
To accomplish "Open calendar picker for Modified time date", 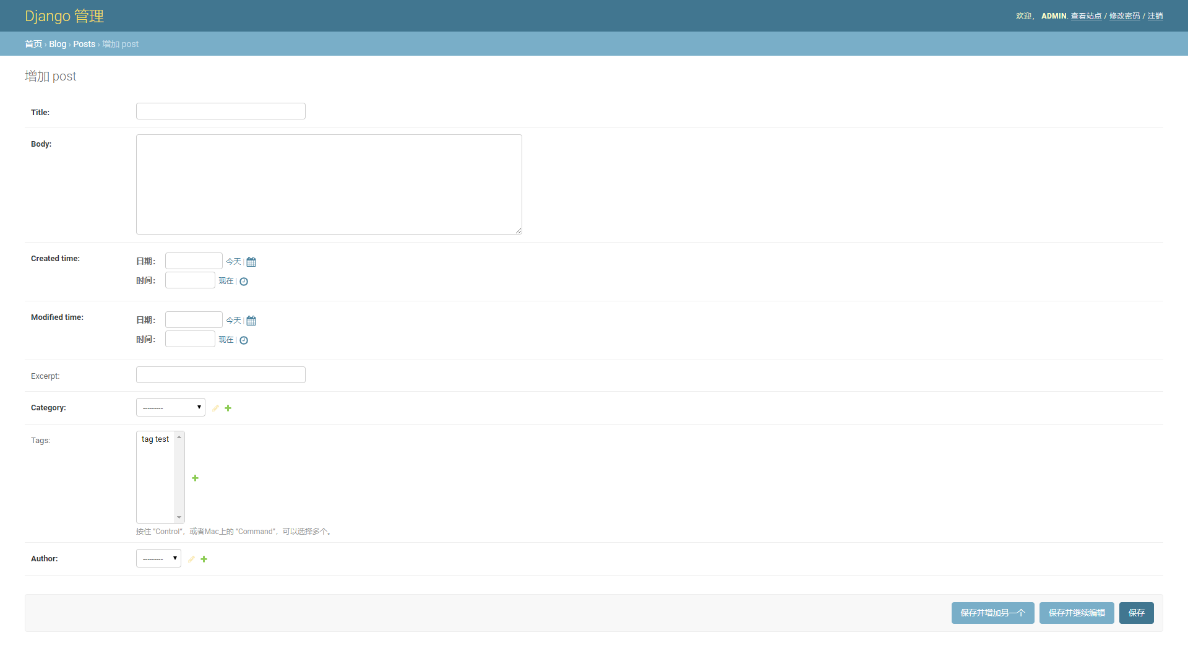I will pyautogui.click(x=251, y=321).
